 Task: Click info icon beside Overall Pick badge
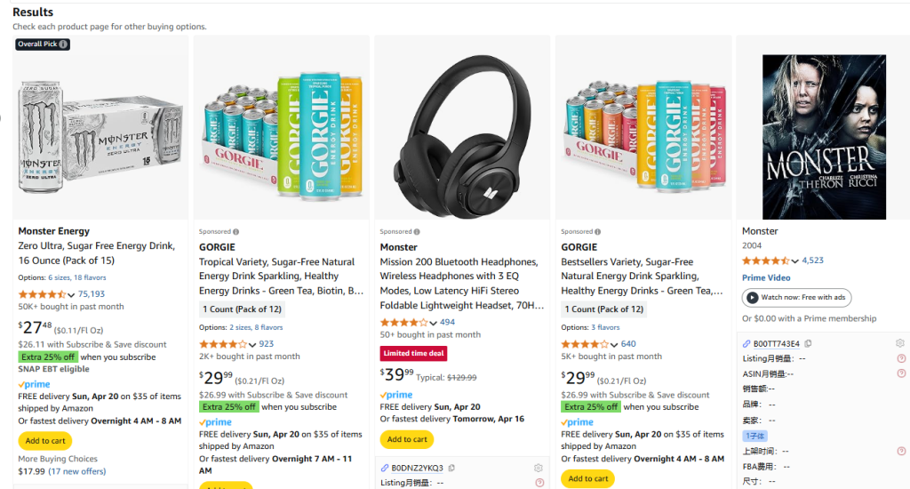63,44
